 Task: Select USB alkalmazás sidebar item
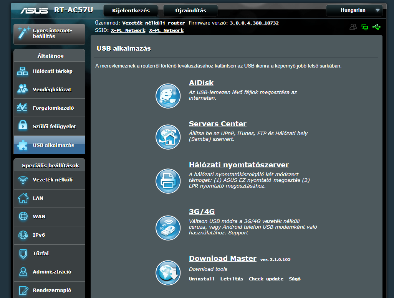pos(49,145)
